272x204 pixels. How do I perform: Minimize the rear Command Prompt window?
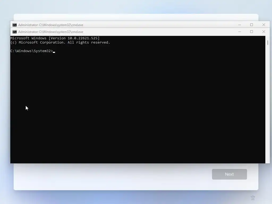tap(240, 25)
